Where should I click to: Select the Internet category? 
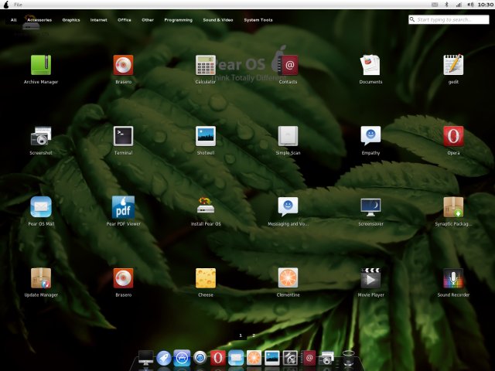click(x=98, y=20)
